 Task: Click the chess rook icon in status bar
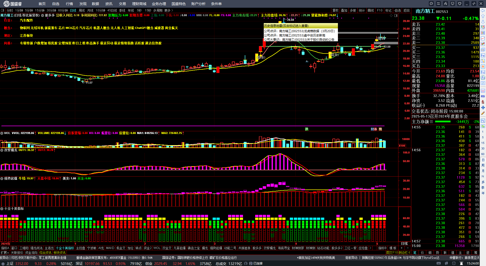tap(462, 263)
